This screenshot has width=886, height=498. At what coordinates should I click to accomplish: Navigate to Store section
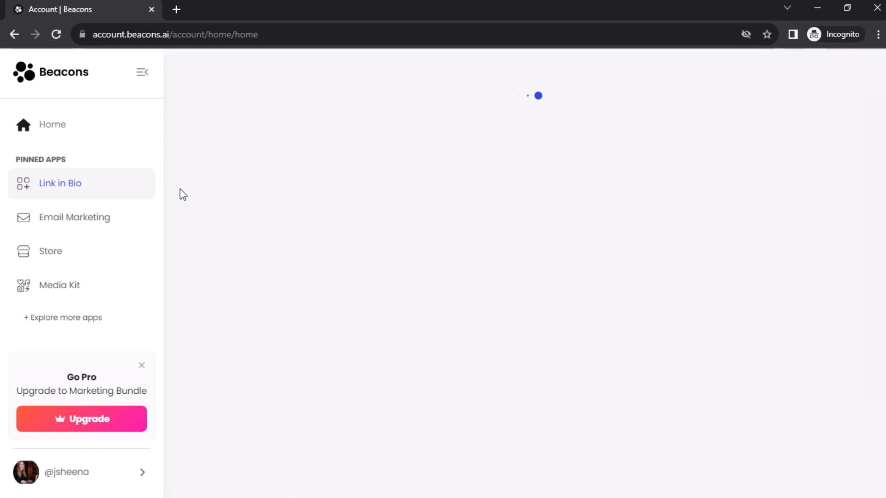click(x=50, y=251)
